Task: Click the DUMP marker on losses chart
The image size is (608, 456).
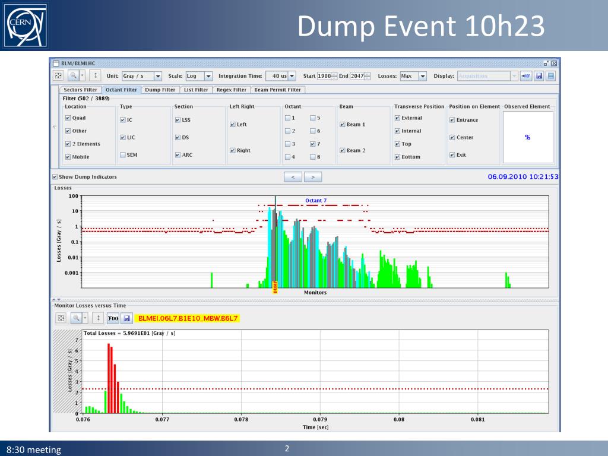Action: coord(275,287)
